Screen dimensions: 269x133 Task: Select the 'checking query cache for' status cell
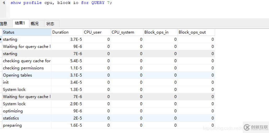27,61
